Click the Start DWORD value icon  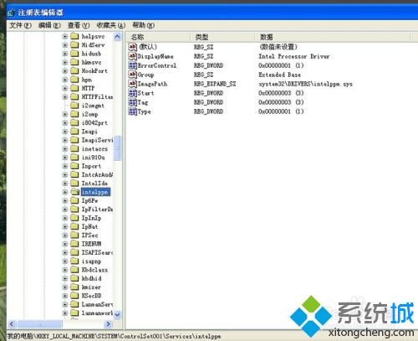[132, 93]
